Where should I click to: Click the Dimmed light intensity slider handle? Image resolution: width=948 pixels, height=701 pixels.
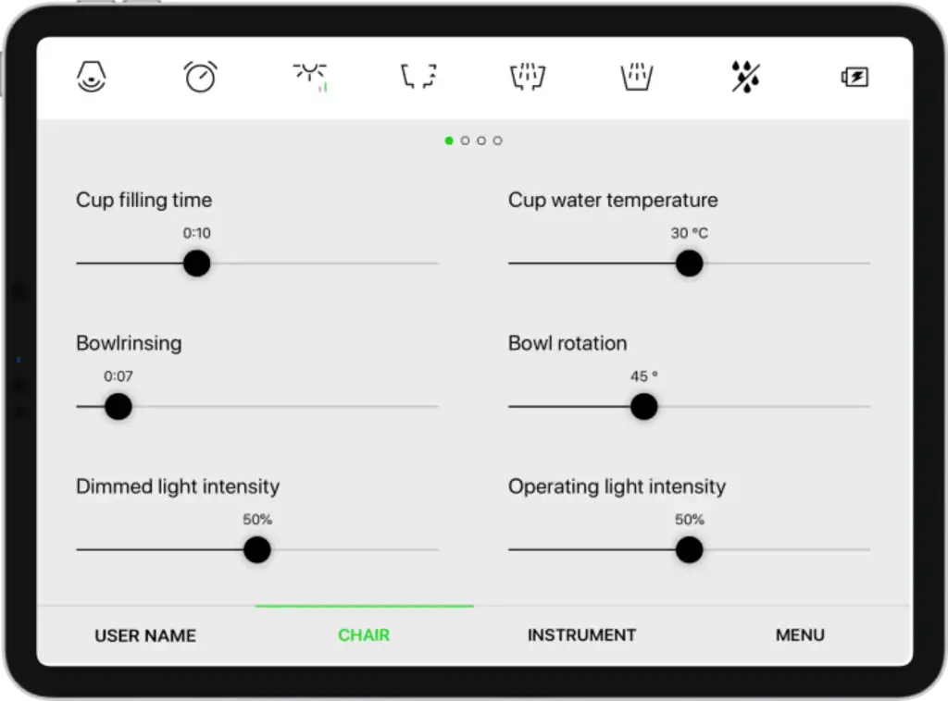tap(256, 550)
